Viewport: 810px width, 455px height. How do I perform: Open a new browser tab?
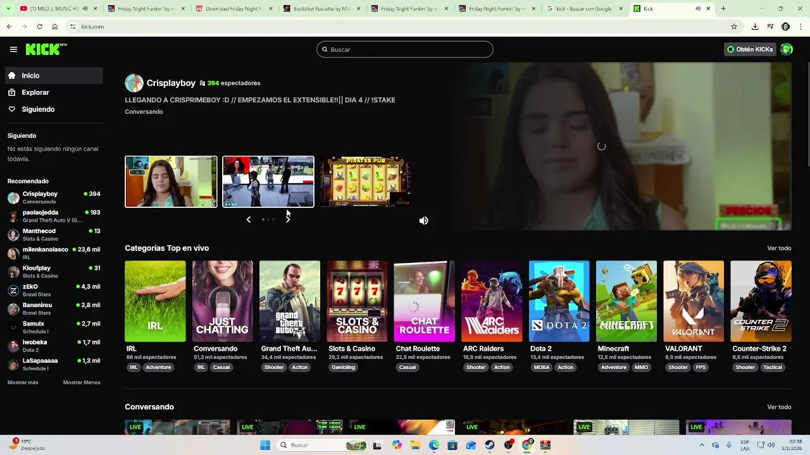[723, 9]
